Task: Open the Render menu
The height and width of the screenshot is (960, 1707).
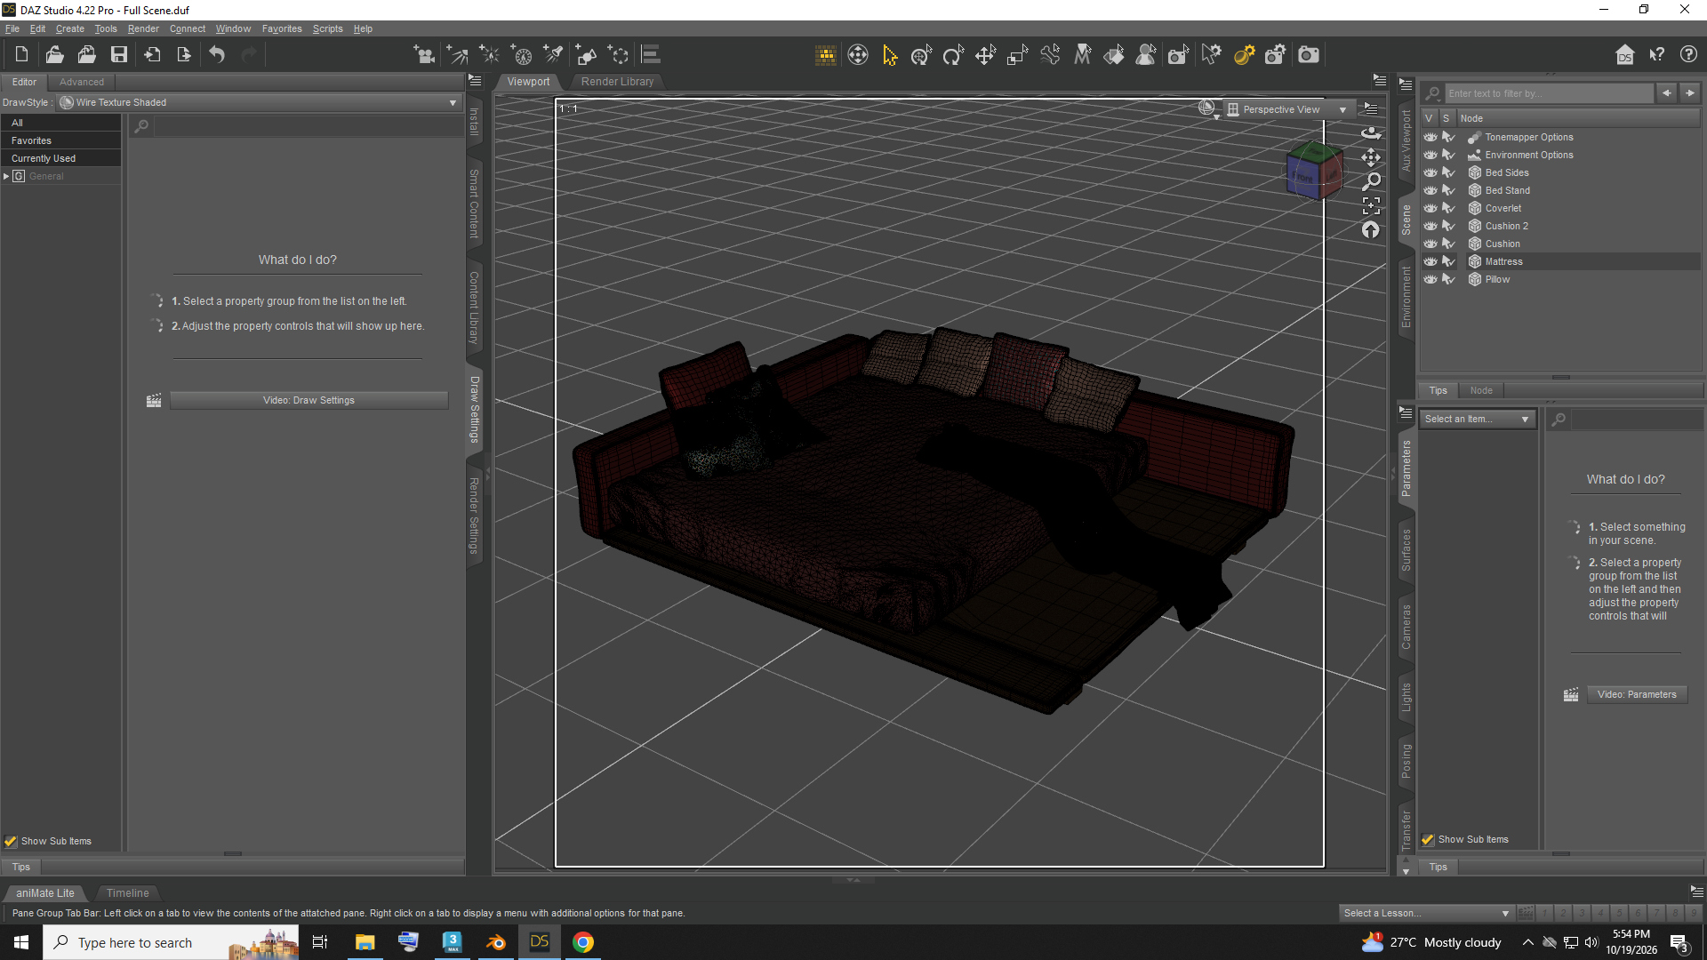Action: pos(143,28)
